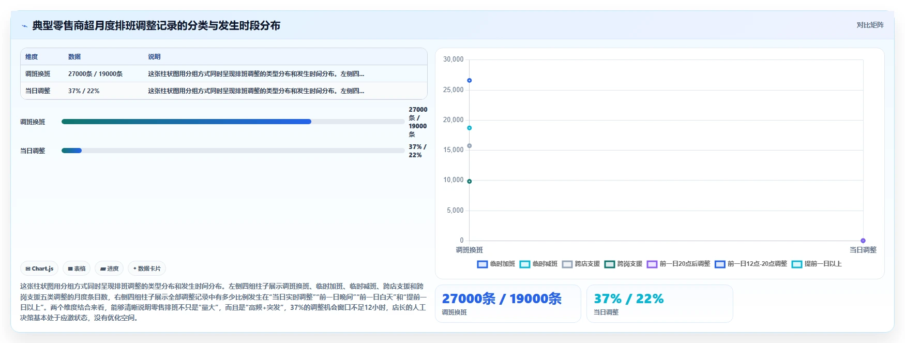The image size is (905, 343).
Task: Hide the 跨岗支援 series via legend
Action: coord(623,264)
